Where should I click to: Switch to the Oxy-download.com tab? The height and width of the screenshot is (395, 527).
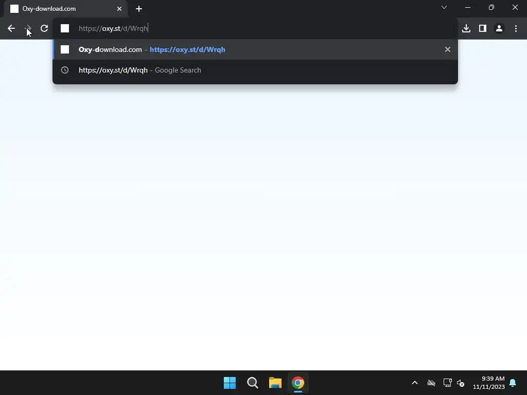pos(66,9)
